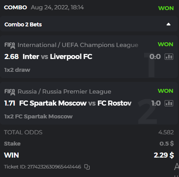Click the 1.71 odds value
Viewport: 179px width, 177px height.
coord(10,103)
